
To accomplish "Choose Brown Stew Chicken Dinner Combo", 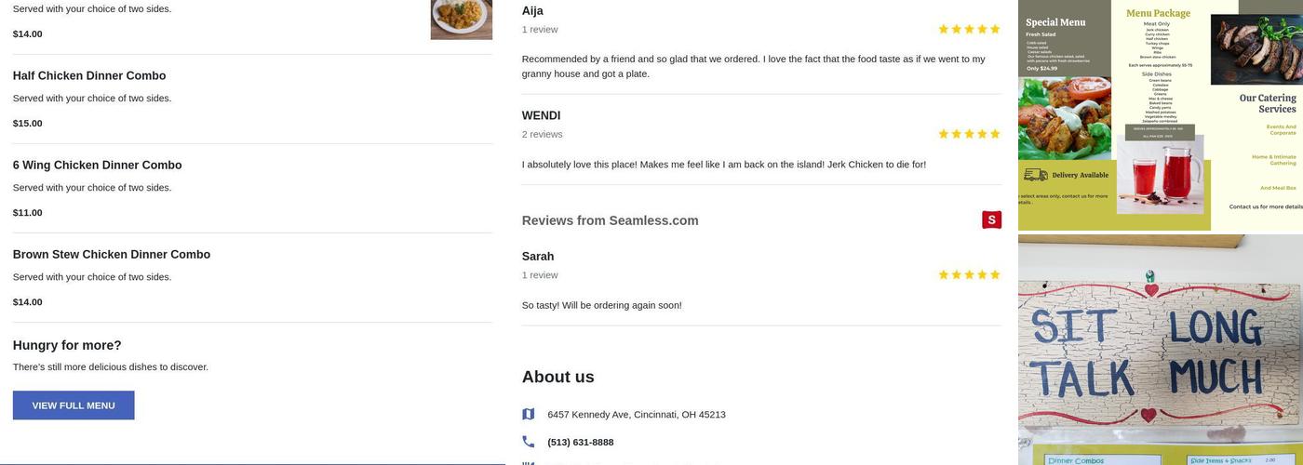I will pyautogui.click(x=112, y=255).
